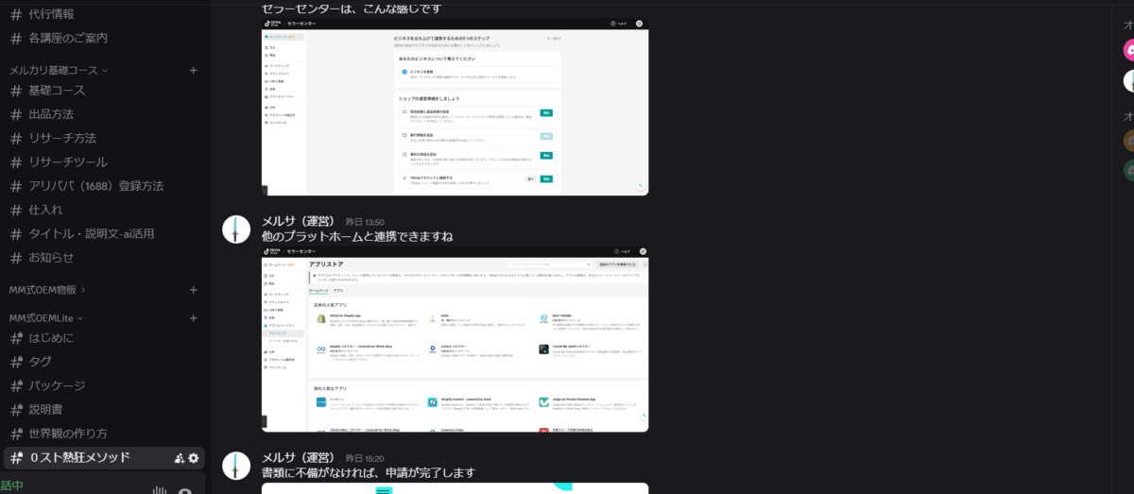Enlarge the セラーセンター setup steps screenshot
1134x494 pixels.
[455, 107]
